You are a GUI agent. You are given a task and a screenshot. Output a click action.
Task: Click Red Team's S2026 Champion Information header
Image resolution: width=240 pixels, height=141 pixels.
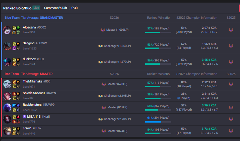(197, 74)
